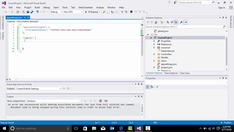The height and width of the screenshot is (132, 234).
Task: Select appsettings.json in Solution Explorer
Action: 169,64
